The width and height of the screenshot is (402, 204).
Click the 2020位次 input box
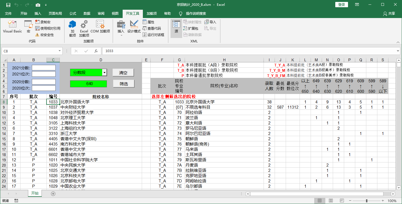[44, 88]
